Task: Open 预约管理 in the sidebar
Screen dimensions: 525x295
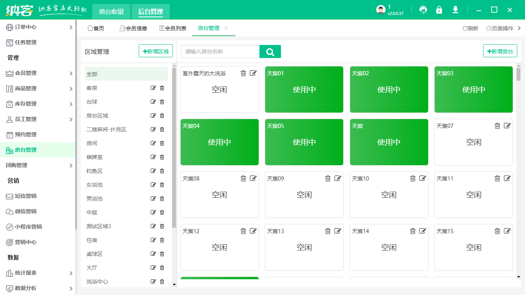Action: [38, 135]
